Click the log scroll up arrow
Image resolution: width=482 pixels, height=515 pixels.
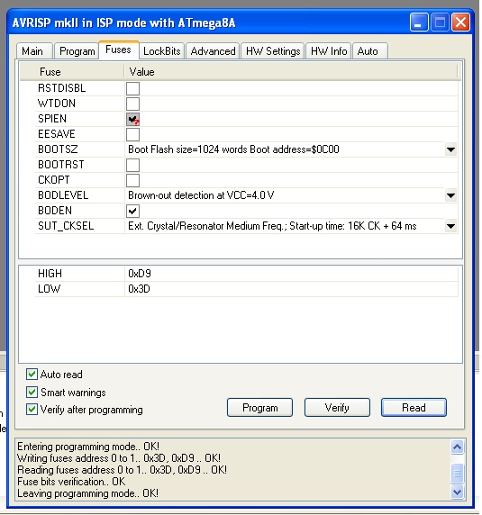tap(458, 447)
